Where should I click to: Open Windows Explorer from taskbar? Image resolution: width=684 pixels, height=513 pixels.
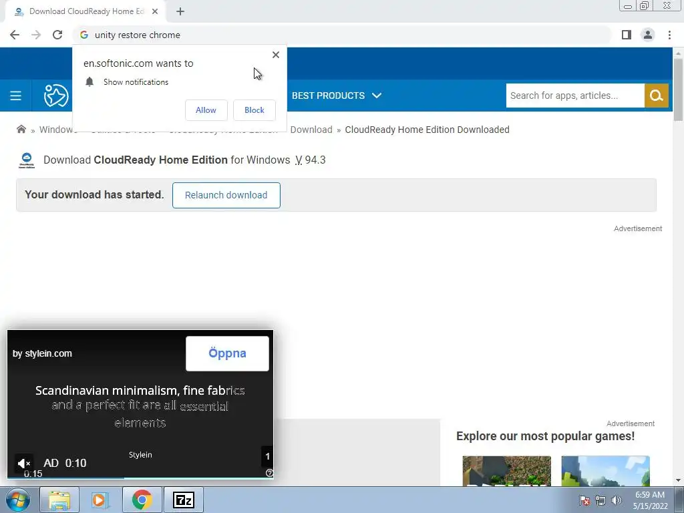(59, 500)
